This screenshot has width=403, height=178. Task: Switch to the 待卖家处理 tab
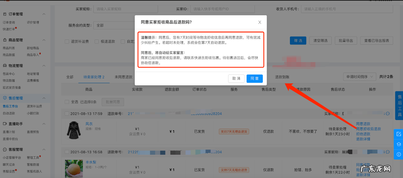(94, 77)
